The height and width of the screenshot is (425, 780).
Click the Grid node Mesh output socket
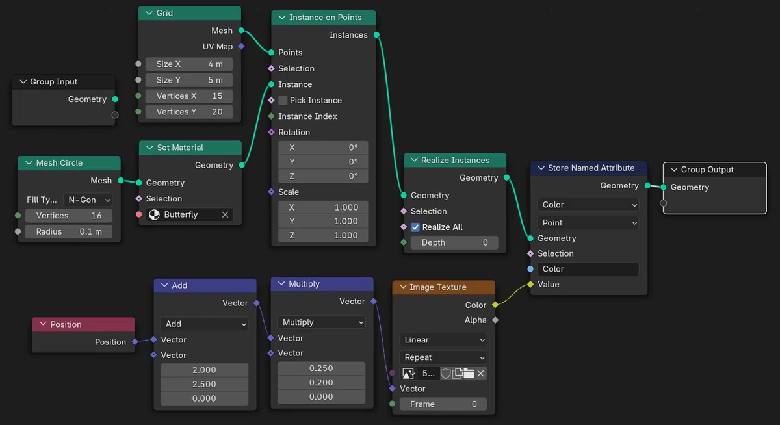(241, 31)
